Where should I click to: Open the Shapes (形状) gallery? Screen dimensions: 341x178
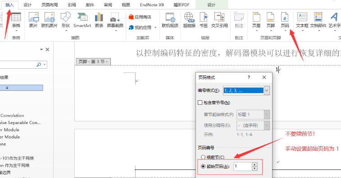(x=66, y=22)
